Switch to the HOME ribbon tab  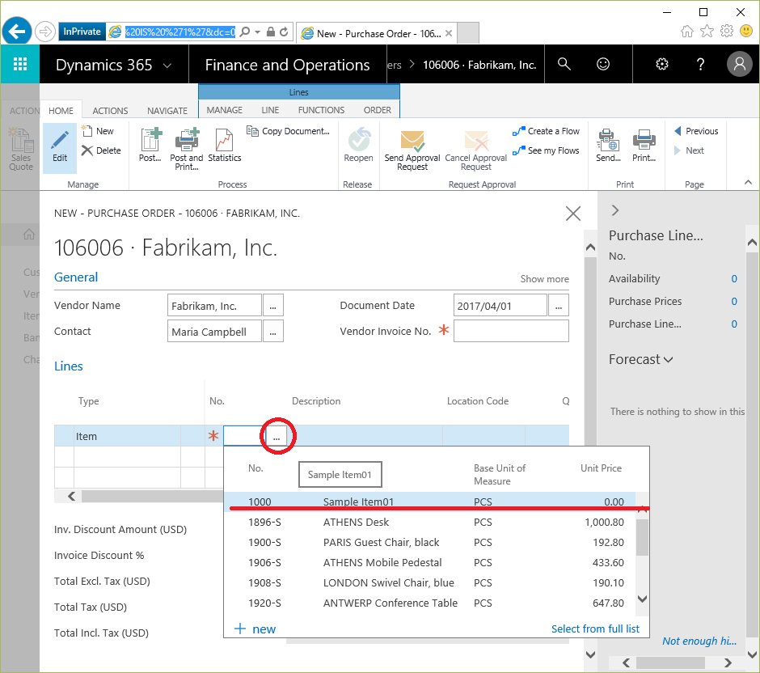[61, 111]
